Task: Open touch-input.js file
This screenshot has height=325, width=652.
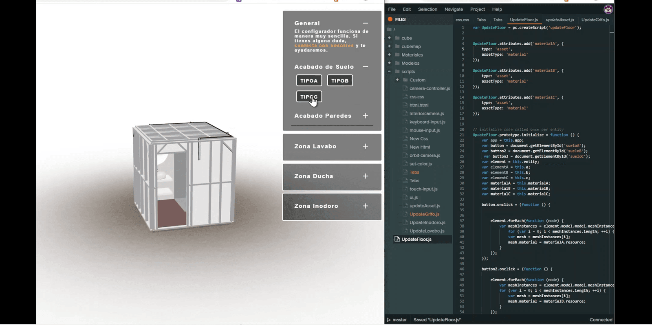Action: [x=423, y=189]
